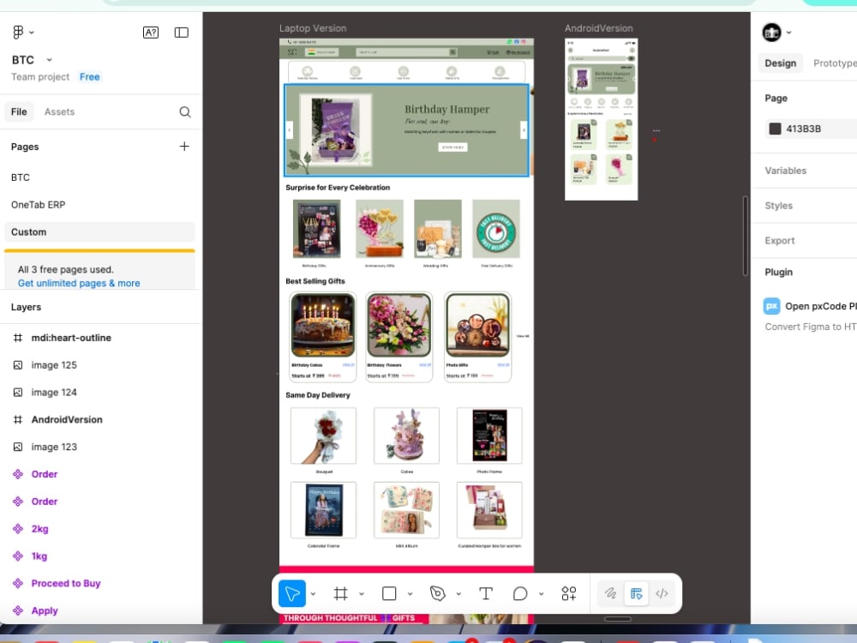This screenshot has height=643, width=857.
Task: Select the Rectangle shape tool
Action: (x=389, y=593)
